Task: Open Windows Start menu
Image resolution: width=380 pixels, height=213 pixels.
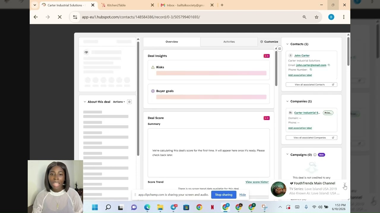Action: (95, 207)
